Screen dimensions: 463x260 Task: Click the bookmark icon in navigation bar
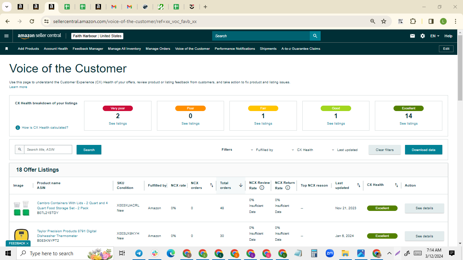tap(6, 49)
